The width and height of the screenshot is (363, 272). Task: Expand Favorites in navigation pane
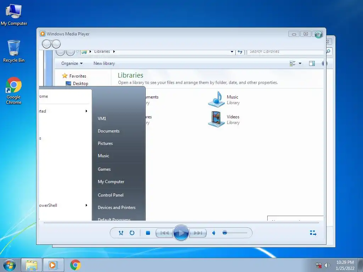coord(74,76)
